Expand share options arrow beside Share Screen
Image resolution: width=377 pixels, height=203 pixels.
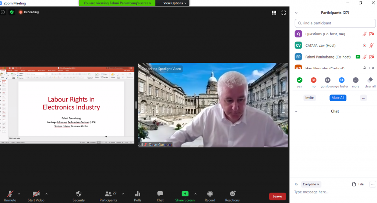pyautogui.click(x=195, y=194)
